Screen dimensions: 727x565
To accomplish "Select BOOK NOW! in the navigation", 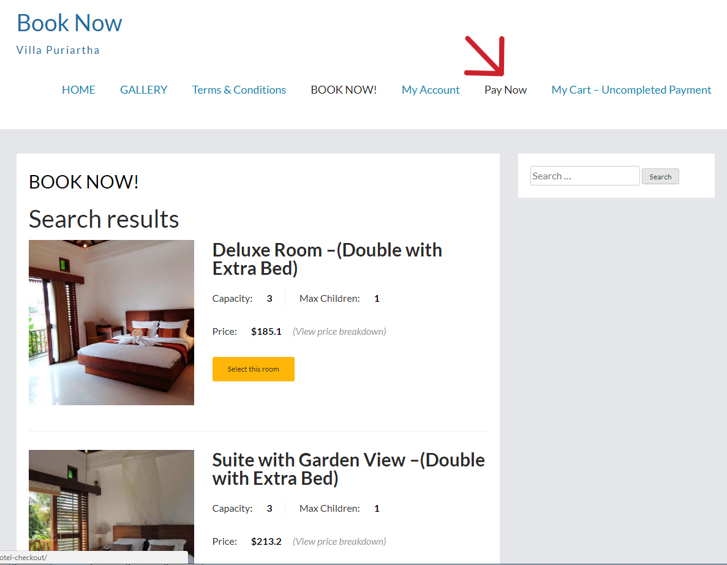I will (x=344, y=90).
